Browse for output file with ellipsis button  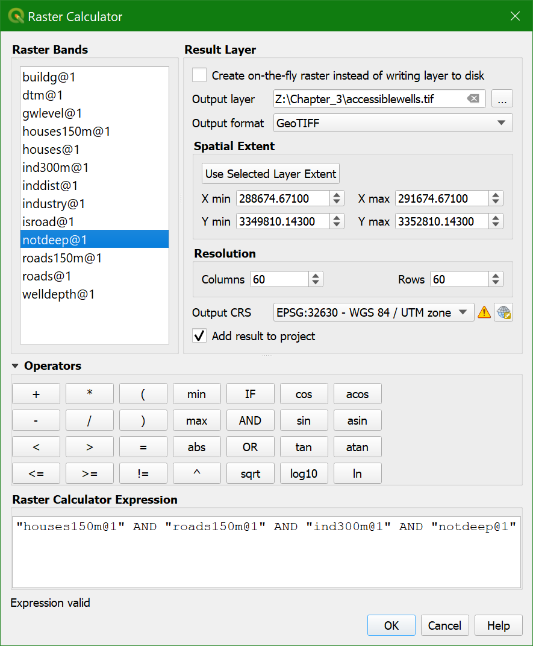(502, 99)
